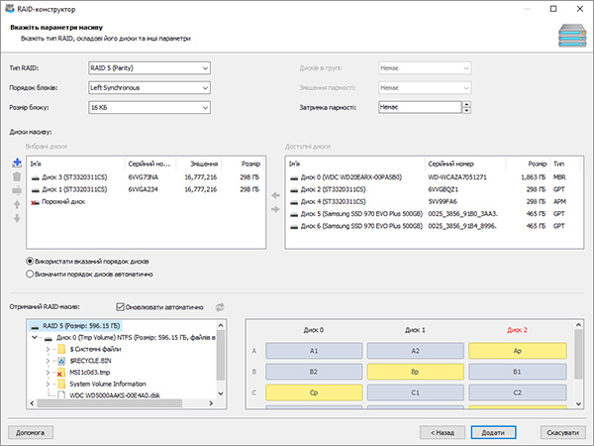Expand the $RECYCLE.BIN folder

tap(49, 361)
